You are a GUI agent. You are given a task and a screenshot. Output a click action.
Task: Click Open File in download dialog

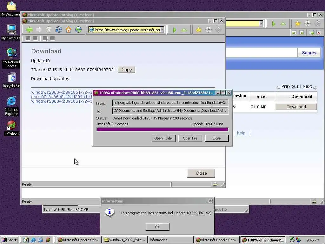tap(190, 138)
